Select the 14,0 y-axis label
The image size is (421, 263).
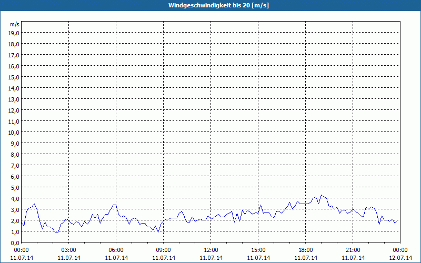(x=14, y=88)
